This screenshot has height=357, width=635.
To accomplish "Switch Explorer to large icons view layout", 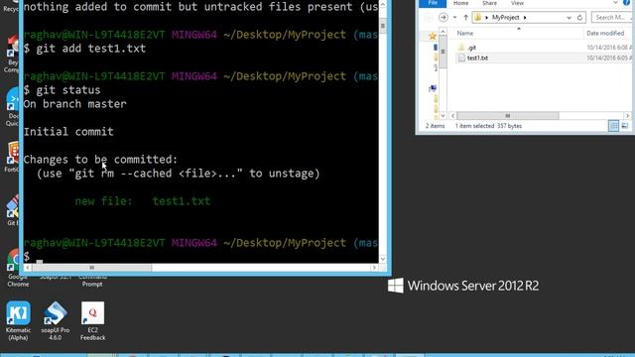I will pos(625,126).
